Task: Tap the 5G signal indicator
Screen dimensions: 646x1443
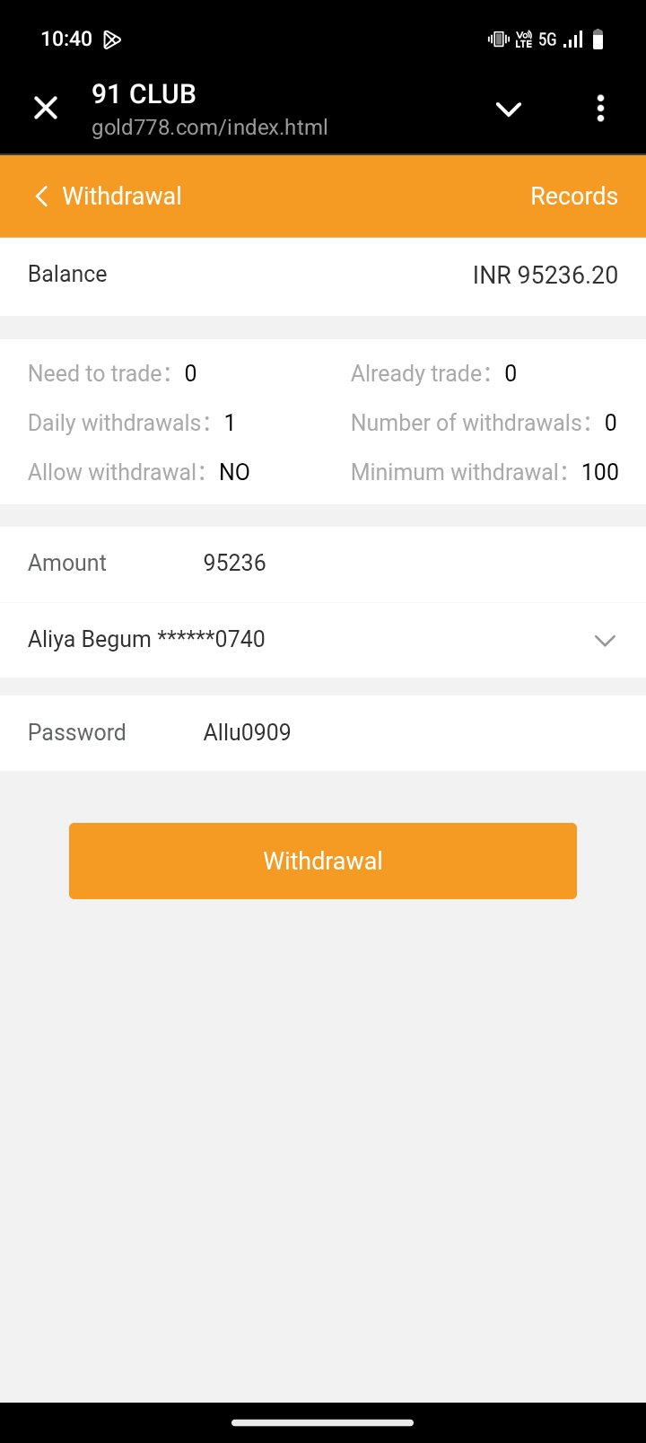Action: [x=547, y=39]
